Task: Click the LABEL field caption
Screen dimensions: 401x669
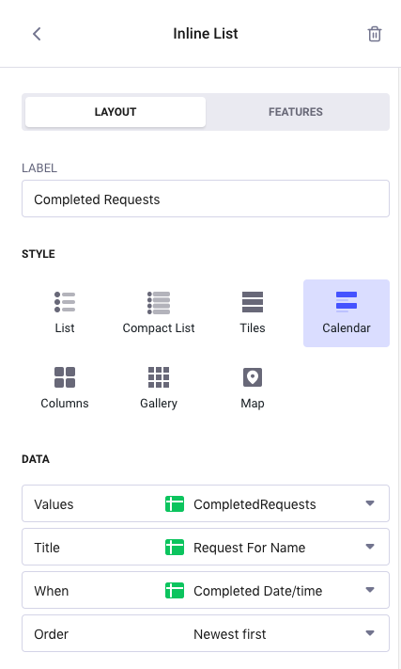Action: 39,168
